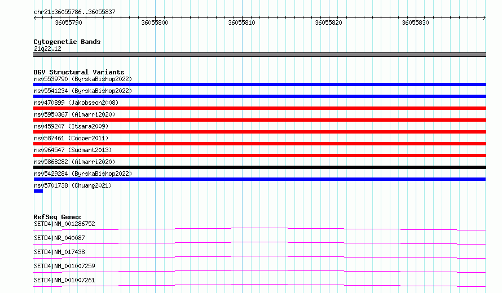Screen dimensions: 502x293
Task: Click the Cytogenetic Bands track title
Action: 67,42
